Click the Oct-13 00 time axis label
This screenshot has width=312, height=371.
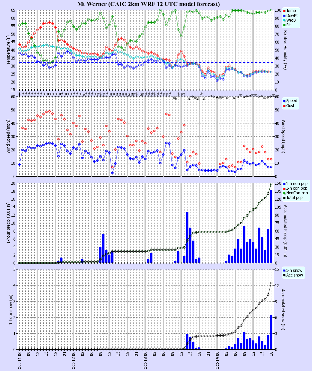point(146,360)
